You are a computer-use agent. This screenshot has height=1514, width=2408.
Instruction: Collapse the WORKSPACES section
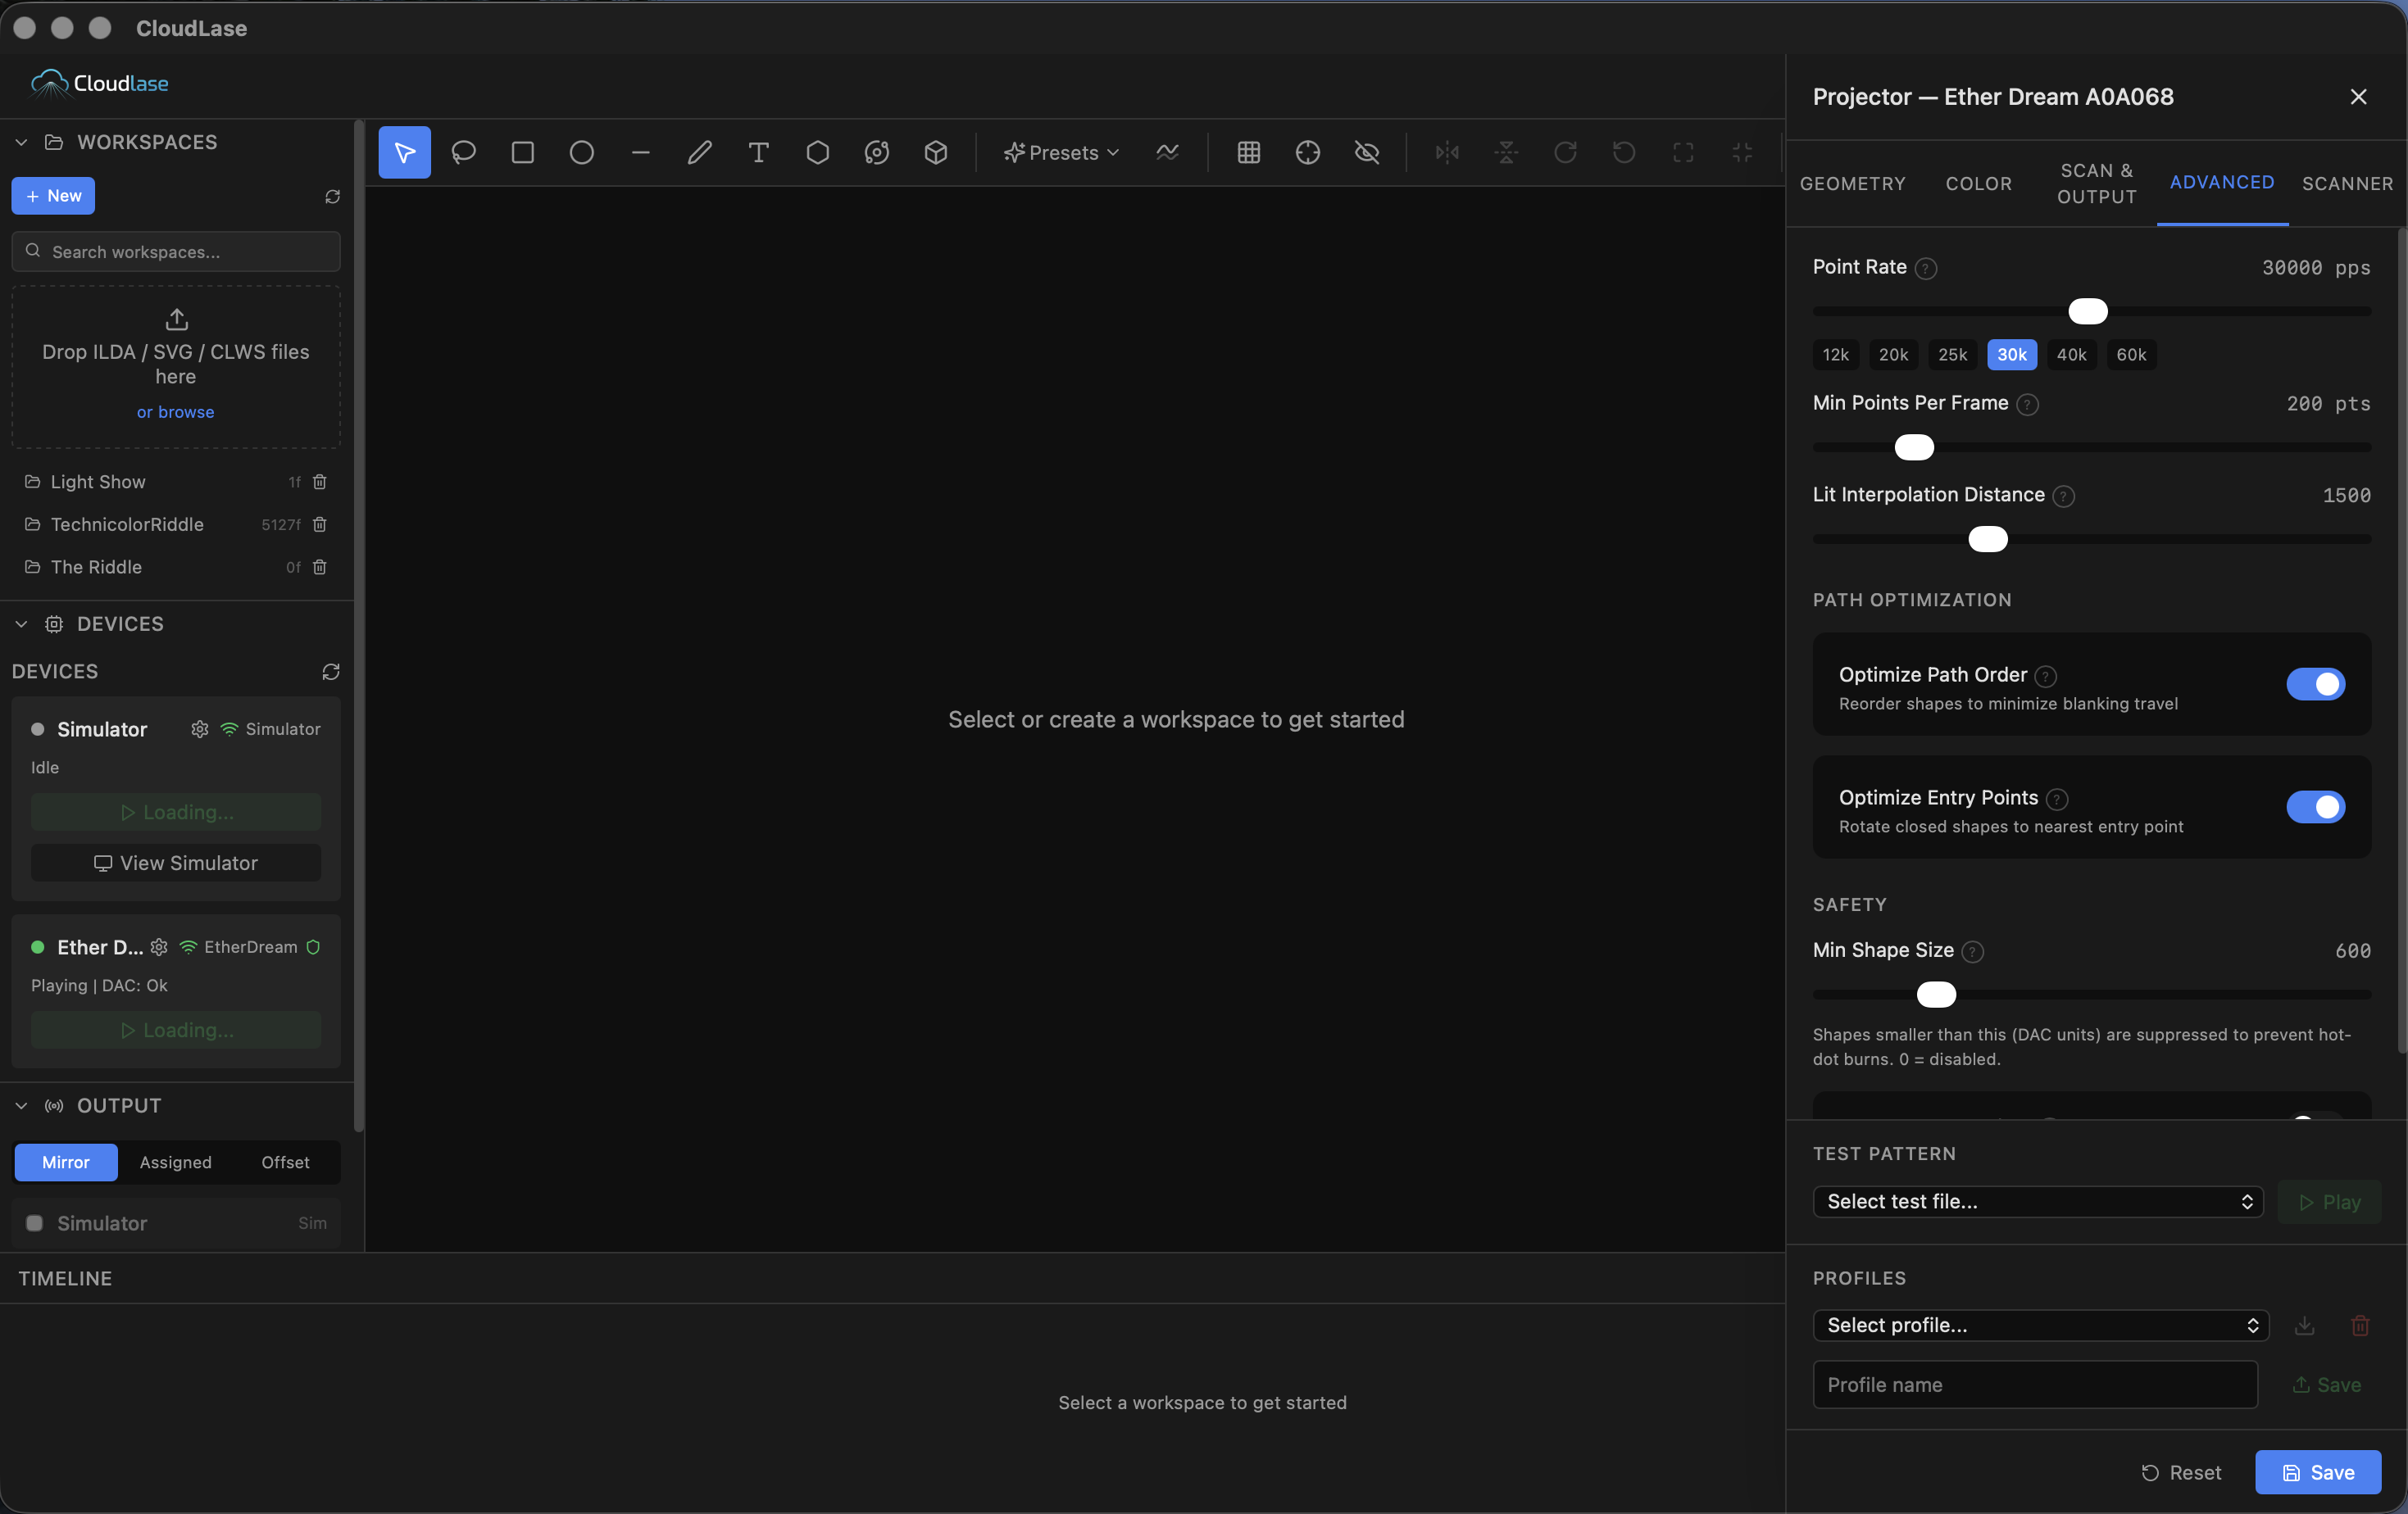(21, 142)
